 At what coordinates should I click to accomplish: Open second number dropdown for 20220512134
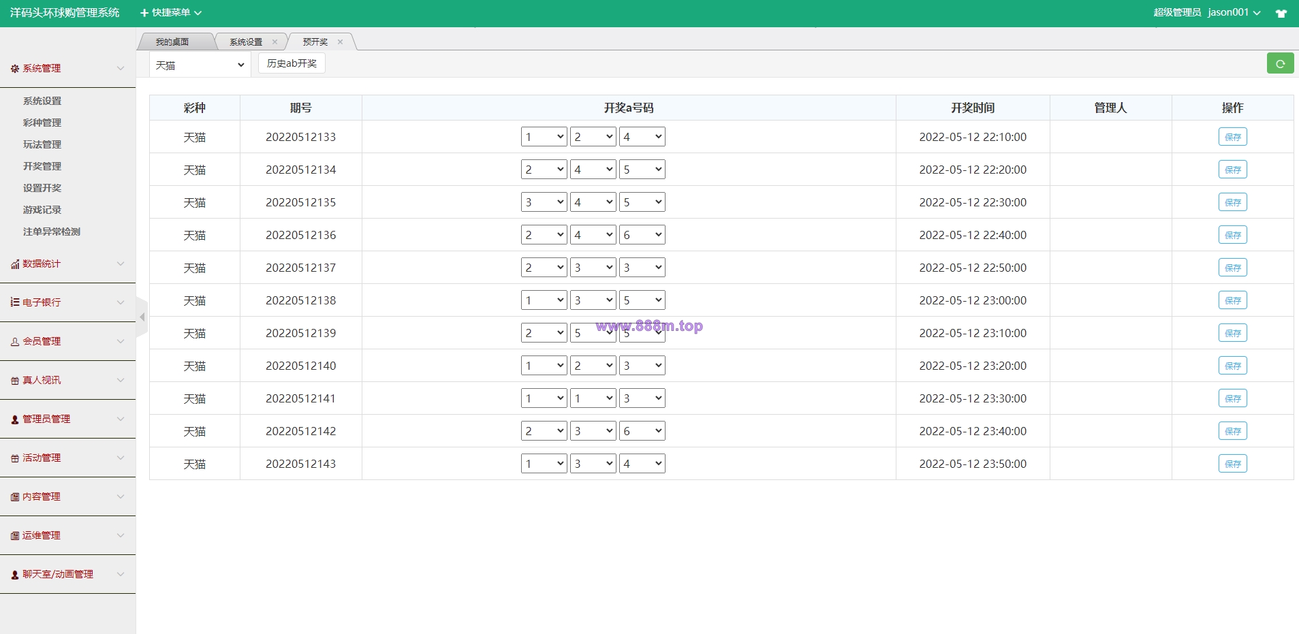click(x=593, y=170)
